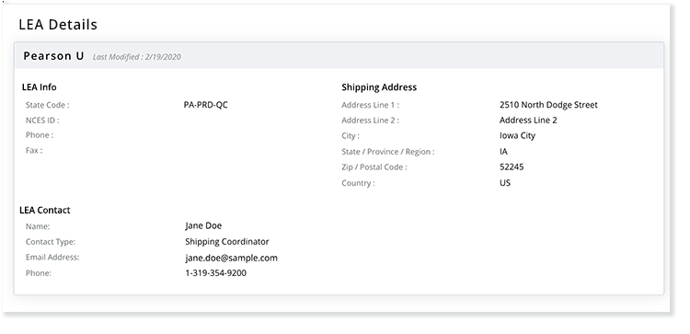Viewport: 690px width, 334px height.
Task: Click the jane.doe@sample.com email address
Action: point(232,258)
